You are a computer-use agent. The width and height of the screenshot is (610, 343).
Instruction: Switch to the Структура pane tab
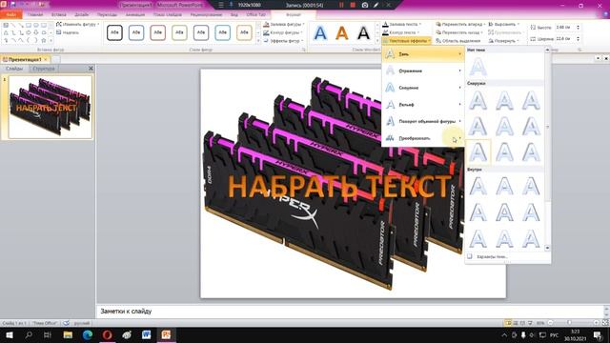coord(44,69)
